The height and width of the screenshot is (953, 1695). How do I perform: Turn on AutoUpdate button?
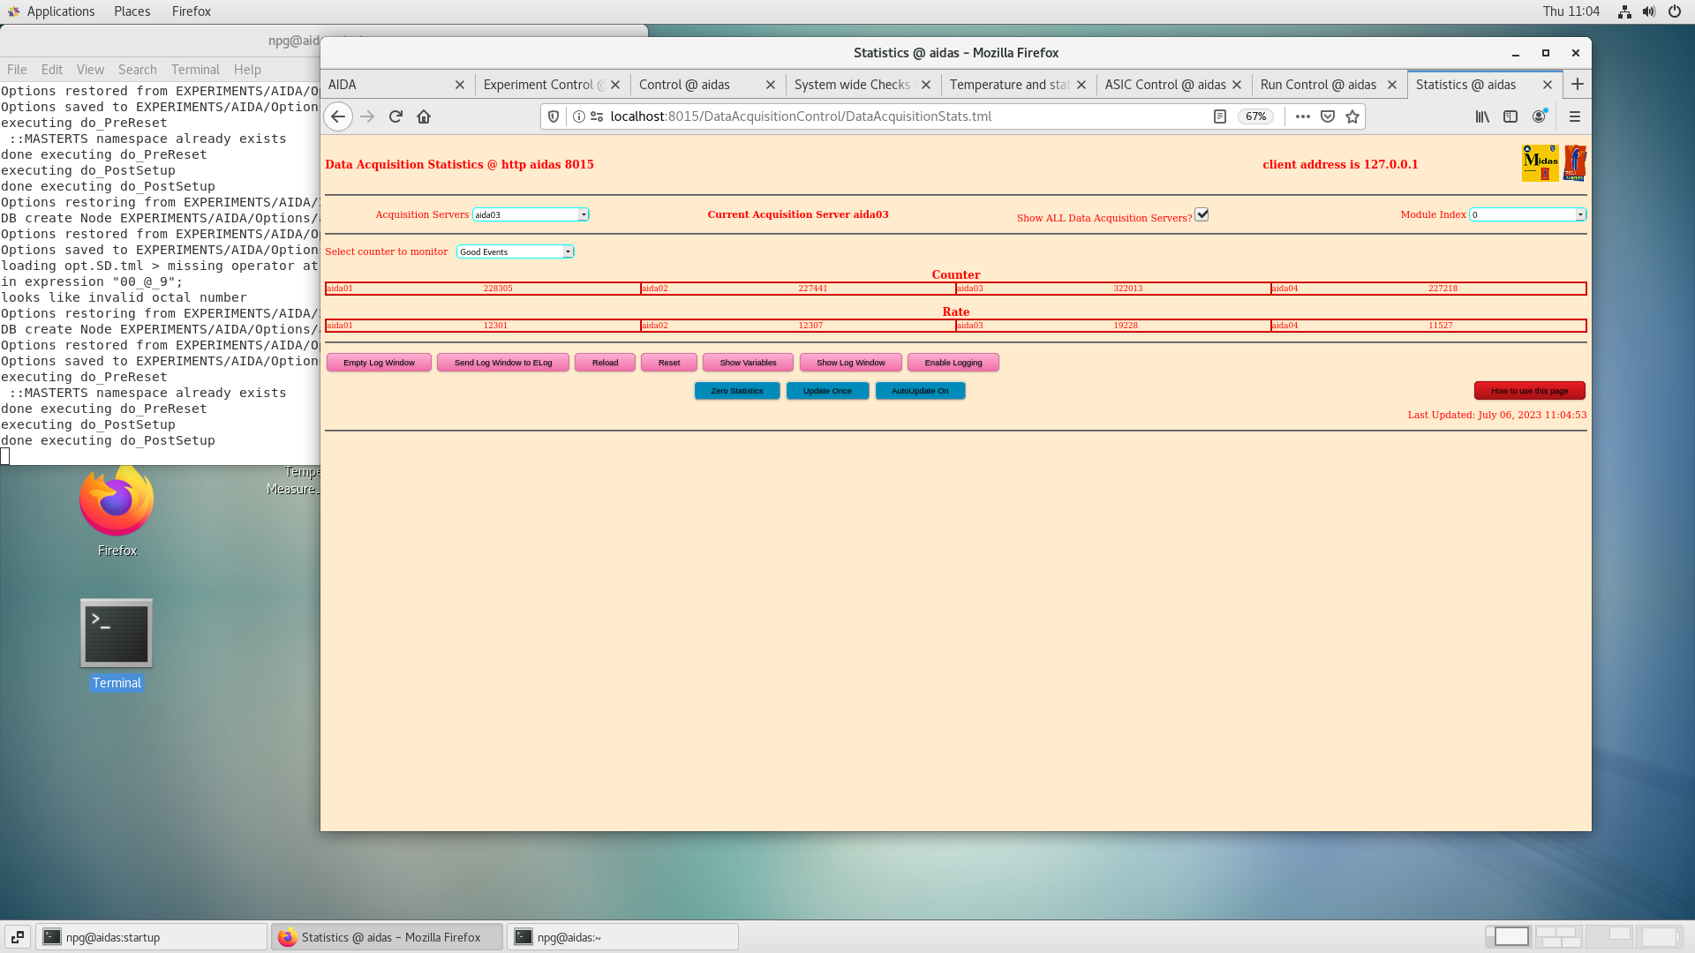(920, 391)
